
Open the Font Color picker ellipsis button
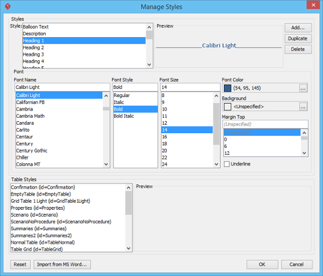303,88
